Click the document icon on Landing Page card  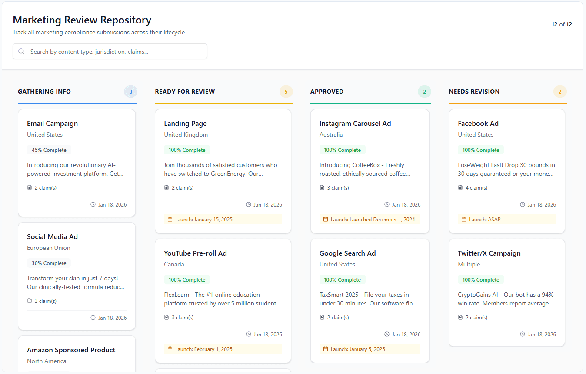coord(166,188)
